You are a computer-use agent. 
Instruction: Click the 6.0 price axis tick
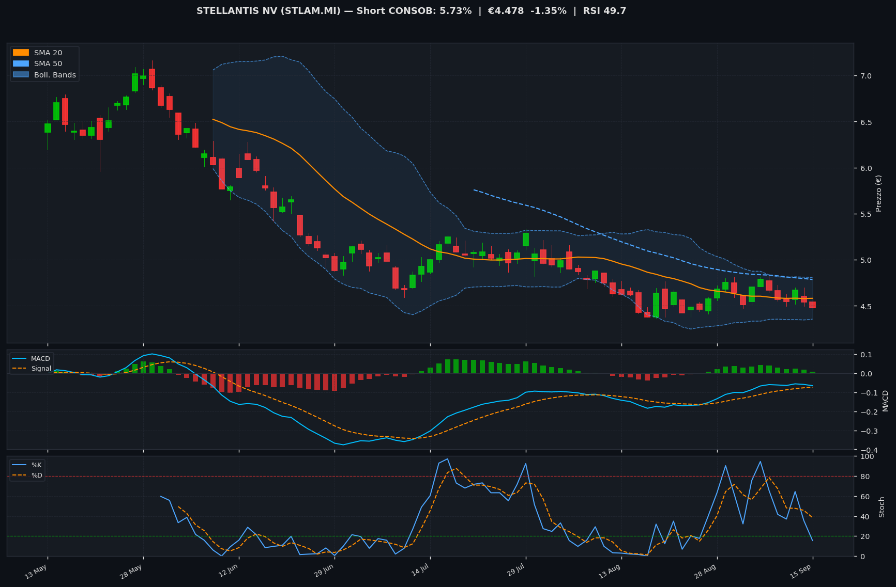[865, 168]
